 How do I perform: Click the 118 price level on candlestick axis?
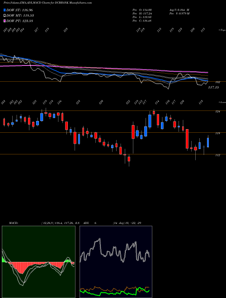217,133
